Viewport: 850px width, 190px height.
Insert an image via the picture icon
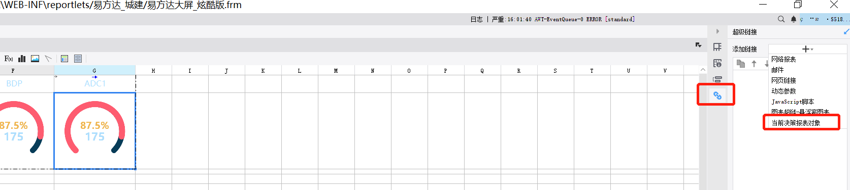[x=35, y=59]
